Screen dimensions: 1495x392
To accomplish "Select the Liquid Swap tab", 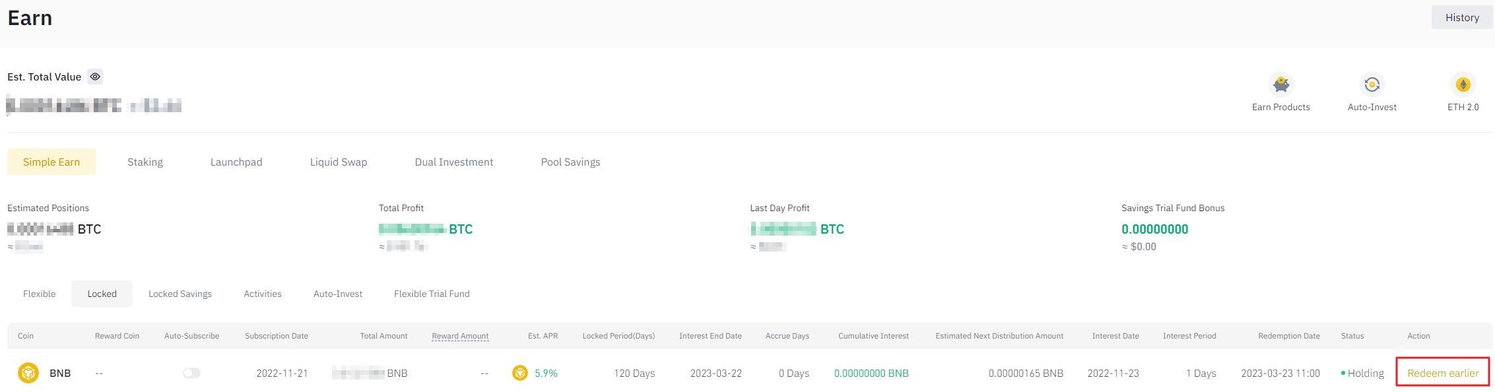I will (x=338, y=162).
